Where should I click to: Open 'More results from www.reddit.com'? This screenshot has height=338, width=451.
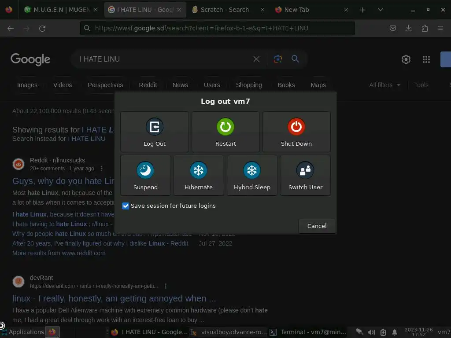[x=59, y=253]
